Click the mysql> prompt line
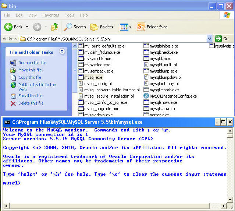Screen dimensions: 235x211 tap(12, 183)
